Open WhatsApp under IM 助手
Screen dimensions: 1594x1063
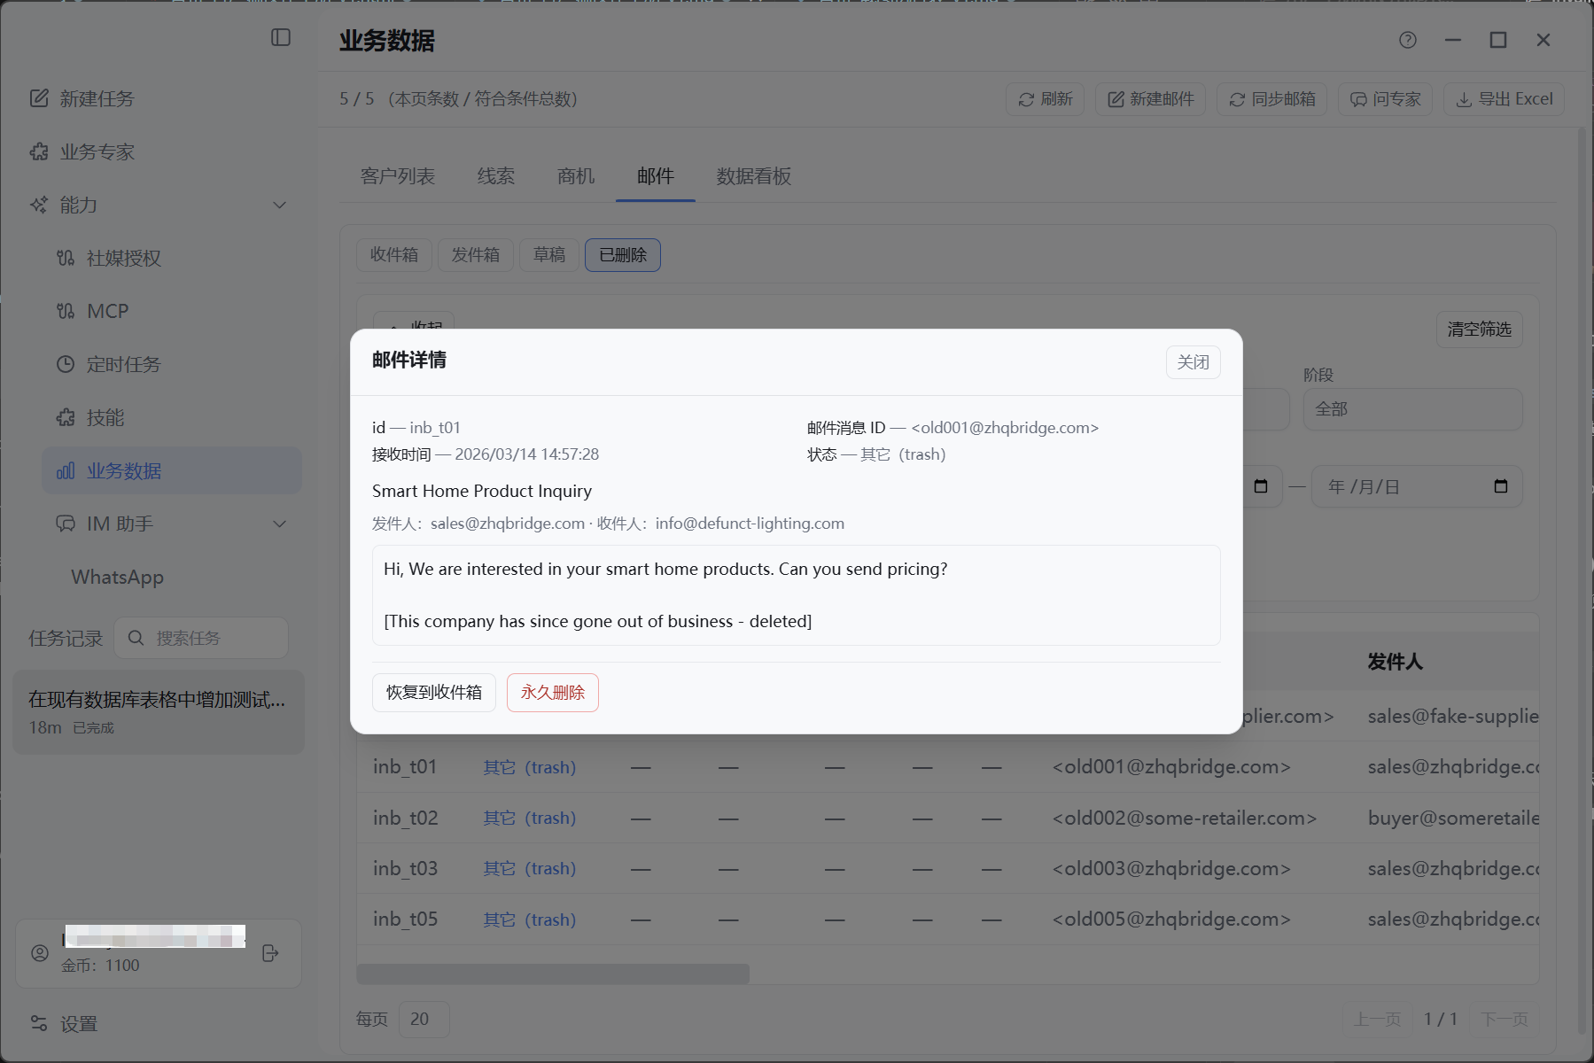click(x=117, y=577)
